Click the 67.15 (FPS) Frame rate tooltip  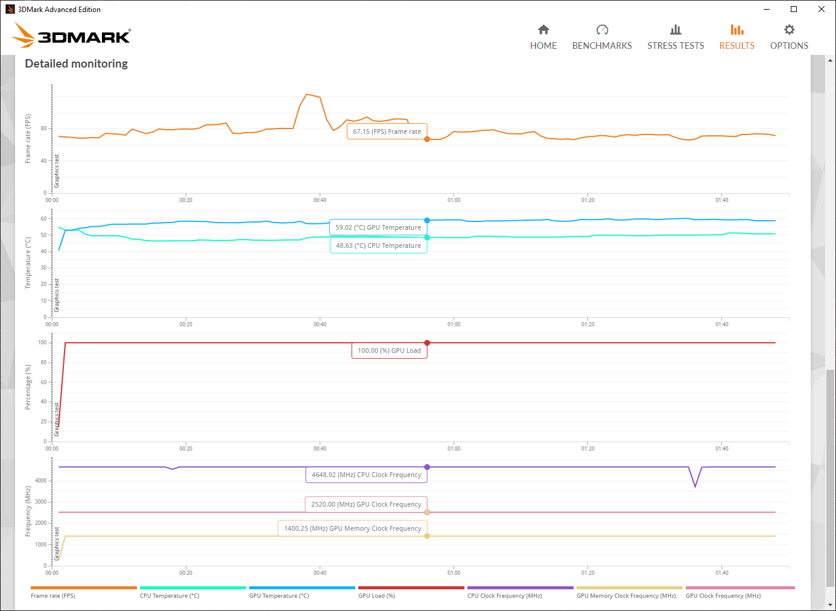[x=387, y=131]
